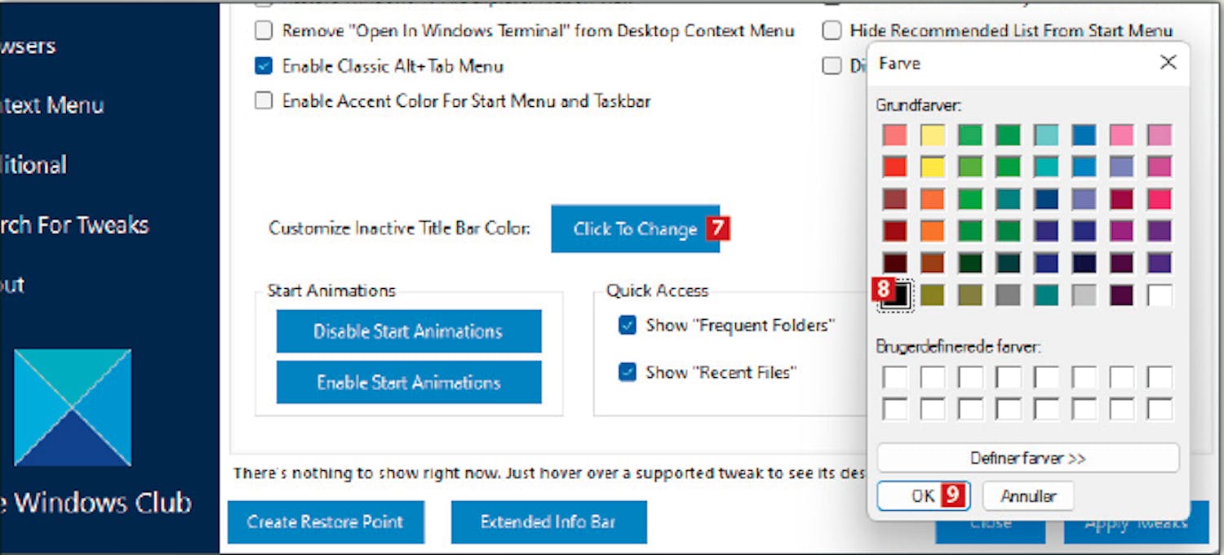Go to Search For Tweaks section

(x=74, y=224)
